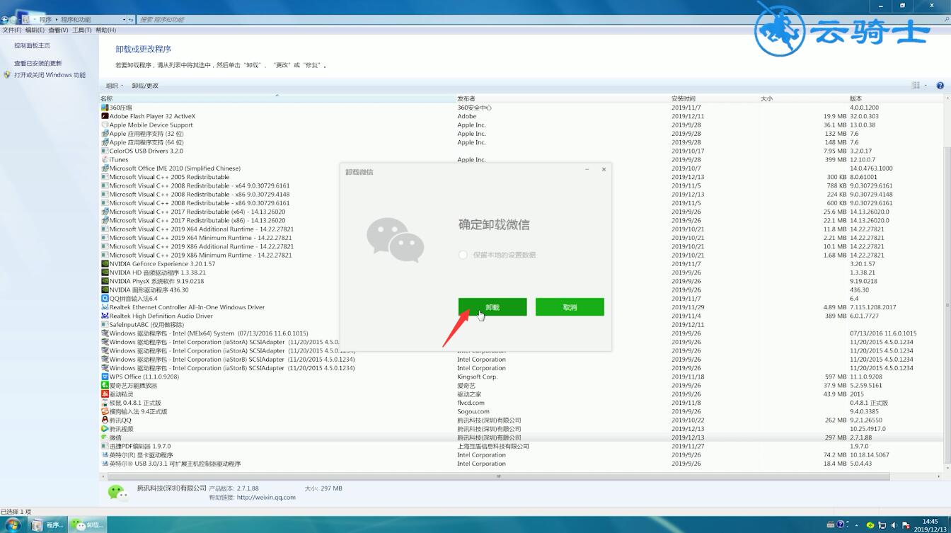Open the 文件(F) menu
This screenshot has width=951, height=533.
click(x=11, y=30)
